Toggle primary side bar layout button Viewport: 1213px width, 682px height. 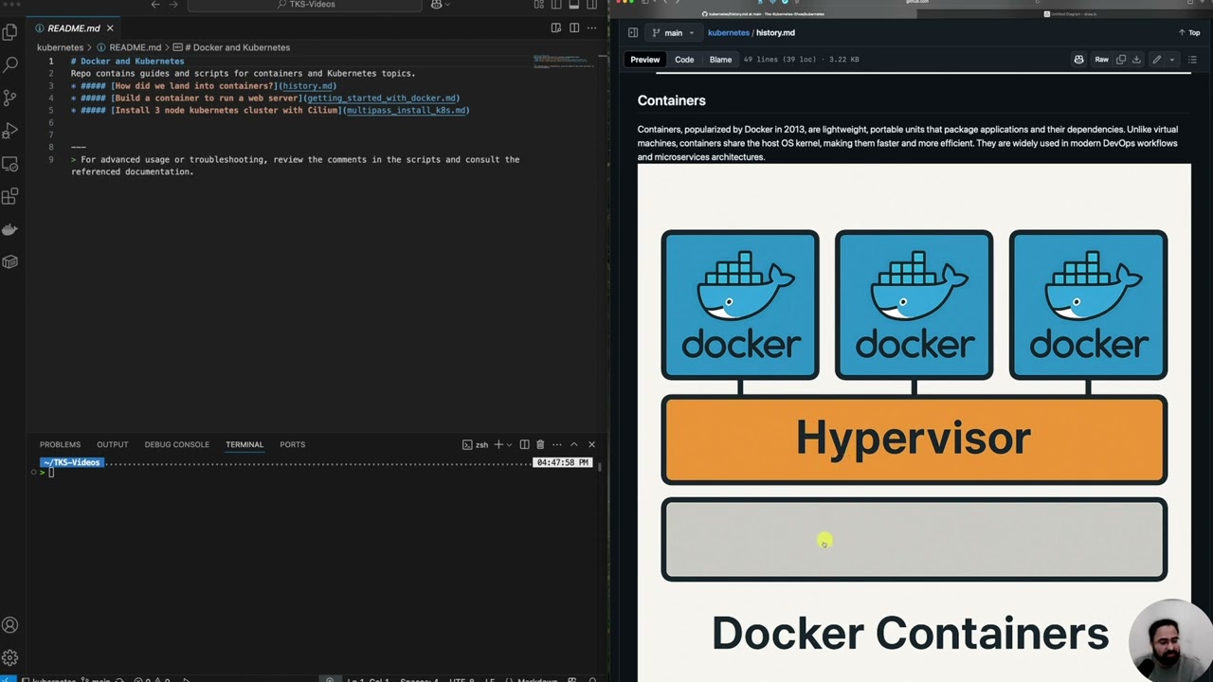[556, 5]
